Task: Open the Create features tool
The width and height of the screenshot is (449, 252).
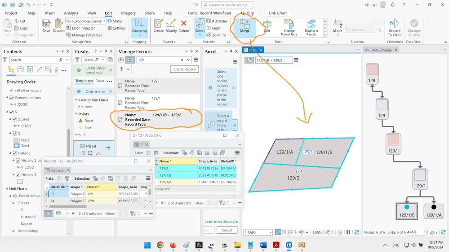Action: point(158,26)
